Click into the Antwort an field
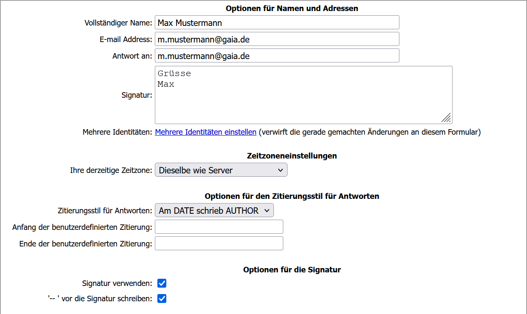This screenshot has width=527, height=314. click(276, 56)
